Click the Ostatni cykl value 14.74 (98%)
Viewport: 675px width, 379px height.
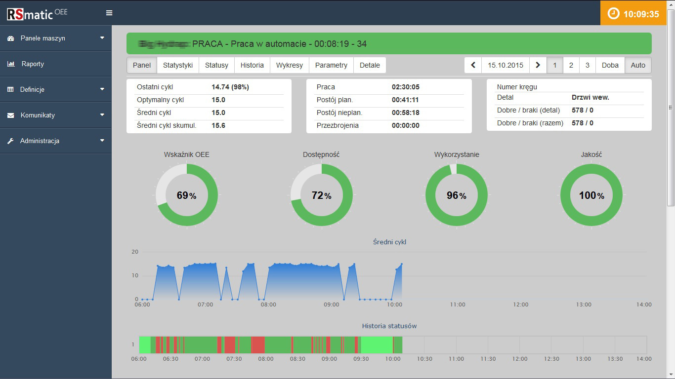230,87
